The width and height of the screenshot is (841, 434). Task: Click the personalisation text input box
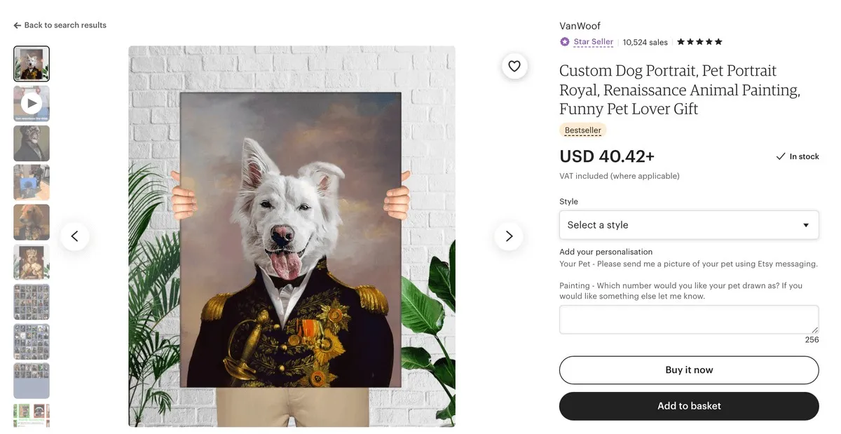[689, 319]
